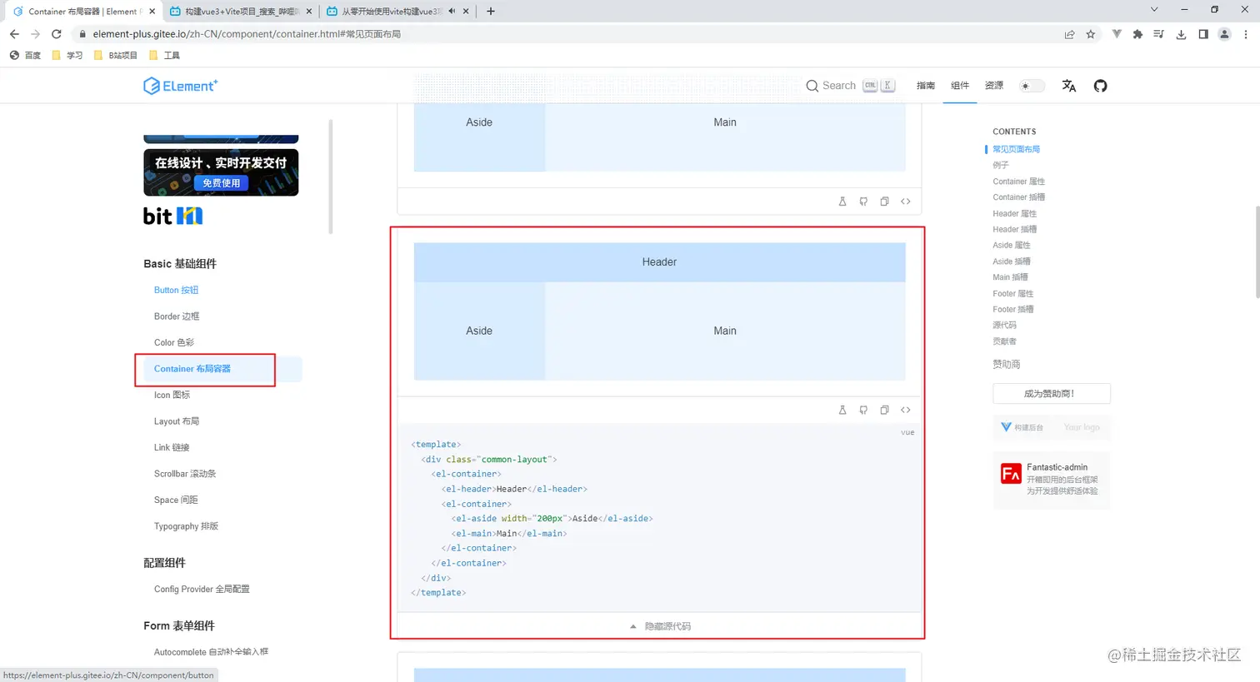Open GitHub edit icon for upper Aside/Main demo

[863, 202]
